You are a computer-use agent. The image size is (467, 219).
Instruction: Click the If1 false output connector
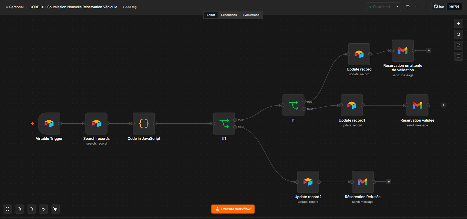click(236, 127)
